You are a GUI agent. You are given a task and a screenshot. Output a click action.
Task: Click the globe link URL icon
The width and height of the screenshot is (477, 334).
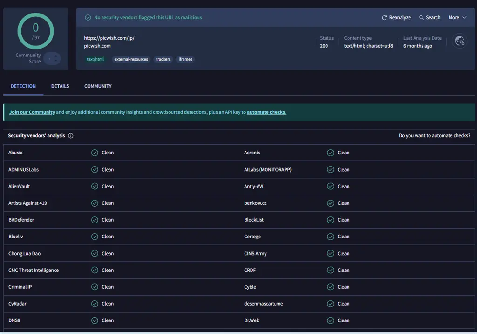[459, 41]
